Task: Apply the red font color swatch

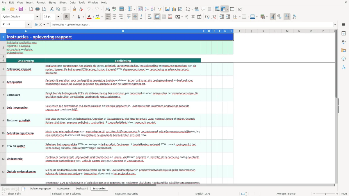Action: 89,17
